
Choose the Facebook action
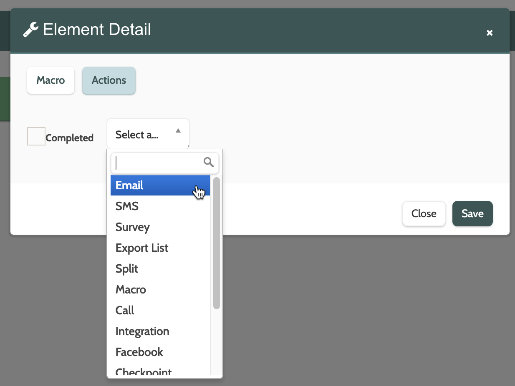click(x=139, y=352)
